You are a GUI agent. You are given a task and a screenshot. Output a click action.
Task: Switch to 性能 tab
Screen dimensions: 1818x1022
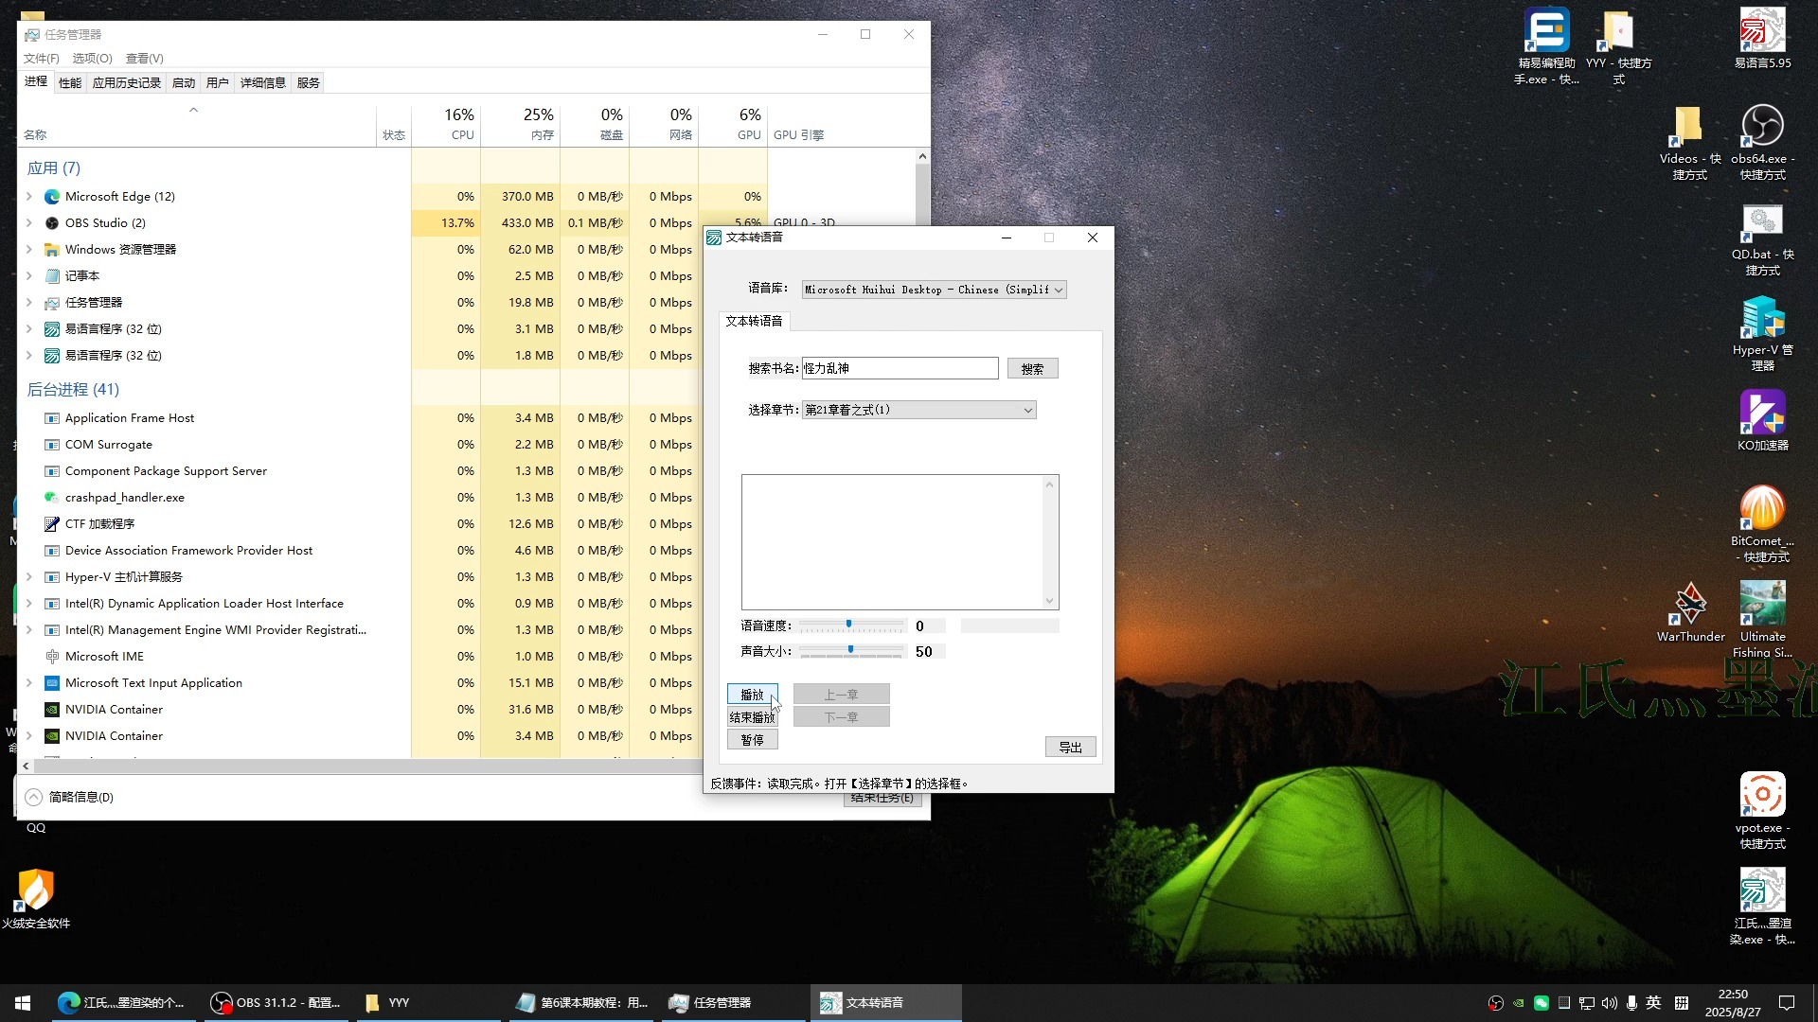(x=70, y=82)
